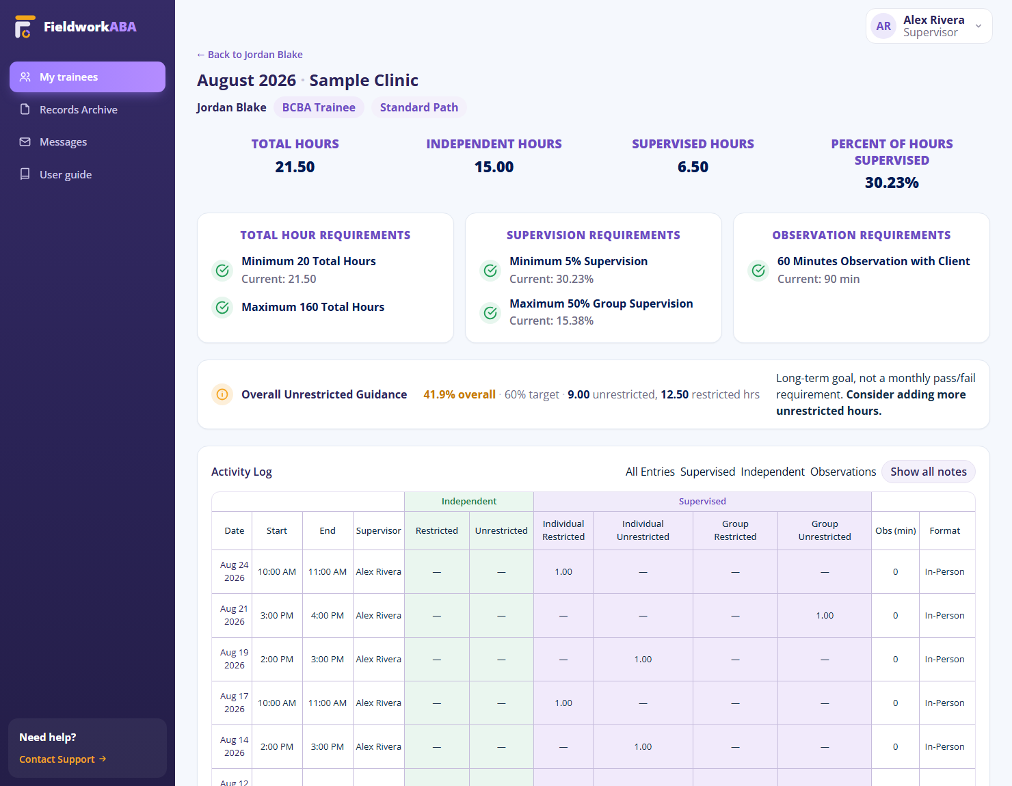
Task: Open the User guide sidebar item
Action: pyautogui.click(x=88, y=174)
